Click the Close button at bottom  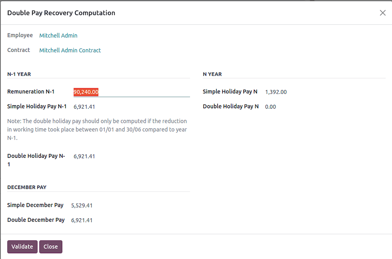coord(50,246)
